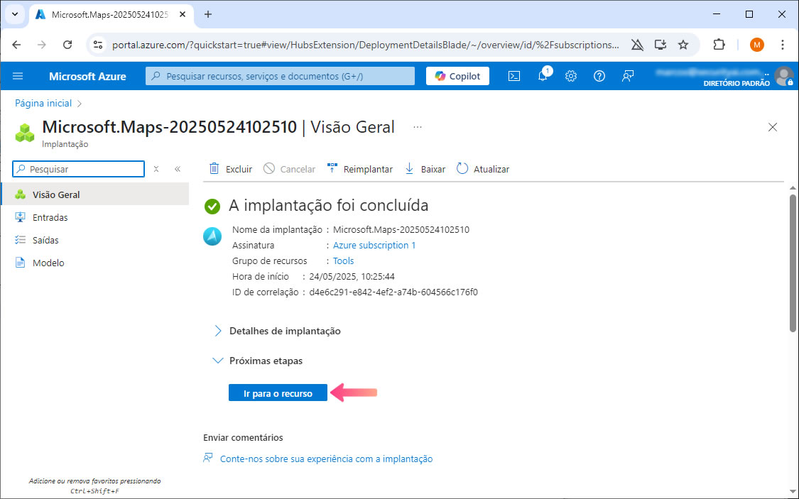Close the deployment blade with X
The image size is (799, 499).
(773, 127)
